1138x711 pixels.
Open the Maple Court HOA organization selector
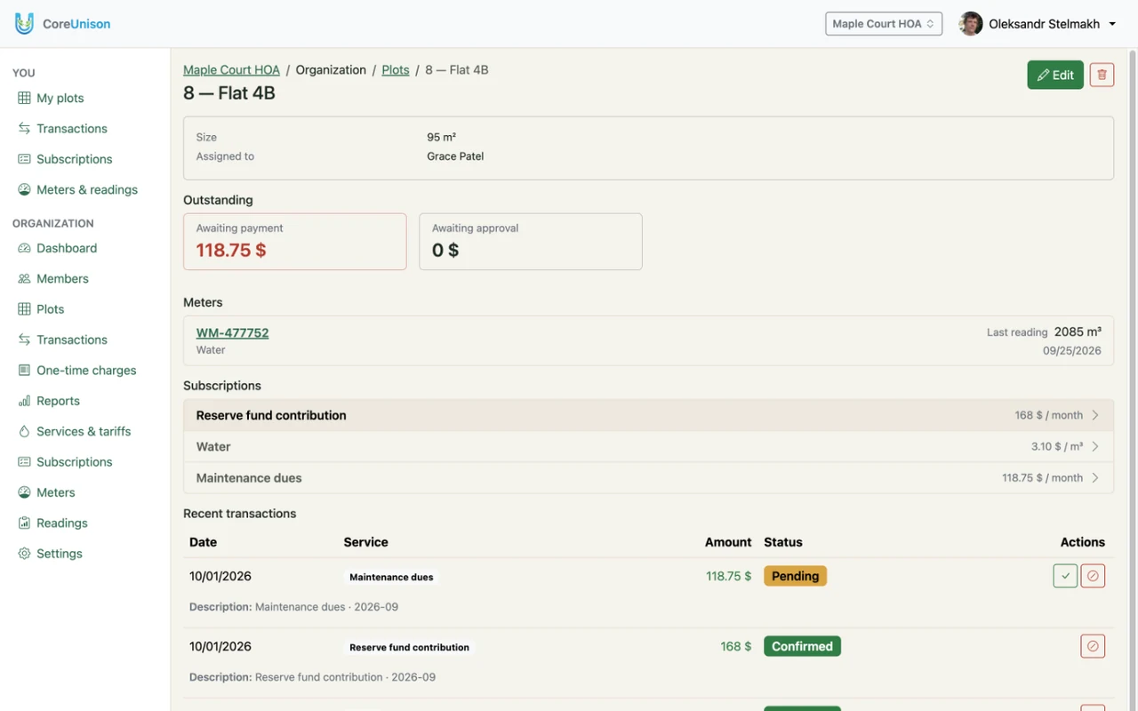click(x=884, y=24)
